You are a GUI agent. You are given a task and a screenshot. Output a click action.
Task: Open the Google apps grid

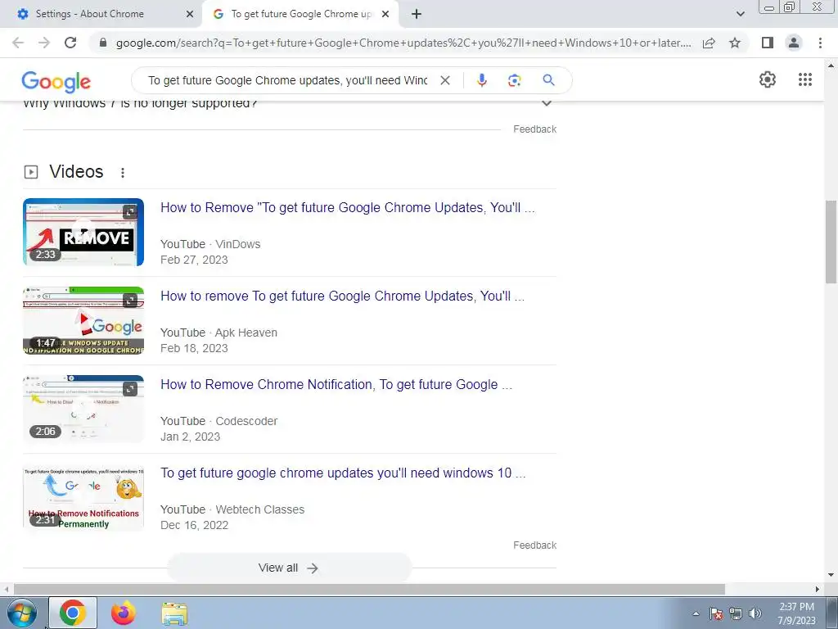805,79
